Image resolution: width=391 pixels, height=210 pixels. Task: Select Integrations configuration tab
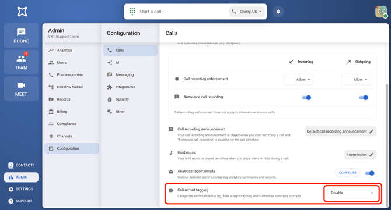point(130,87)
